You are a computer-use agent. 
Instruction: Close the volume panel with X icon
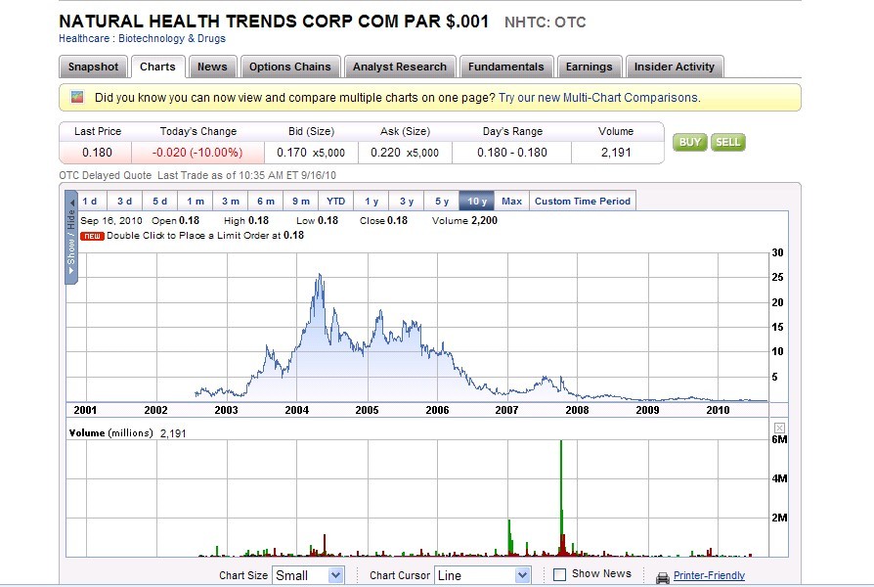779,428
